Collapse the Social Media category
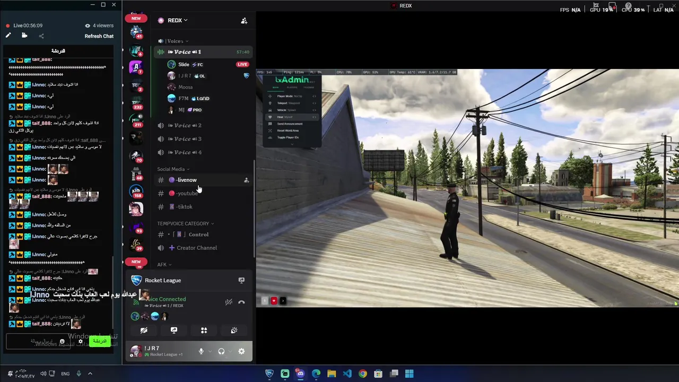The width and height of the screenshot is (679, 382). tap(173, 169)
